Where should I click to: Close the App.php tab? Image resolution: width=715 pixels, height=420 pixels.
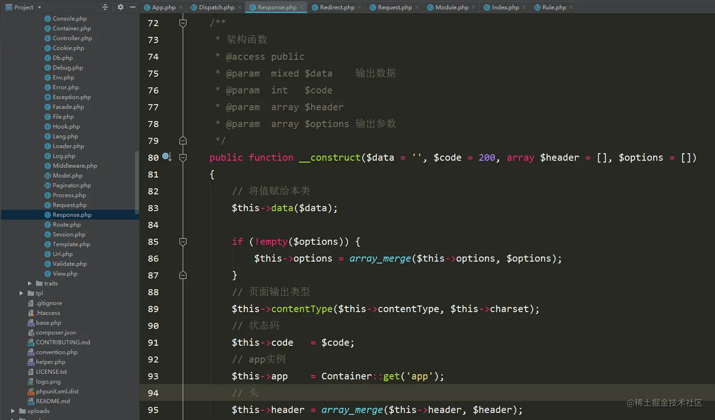pos(182,8)
